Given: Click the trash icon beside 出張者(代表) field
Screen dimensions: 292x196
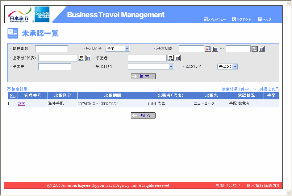Looking at the screenshot, I should (x=88, y=58).
